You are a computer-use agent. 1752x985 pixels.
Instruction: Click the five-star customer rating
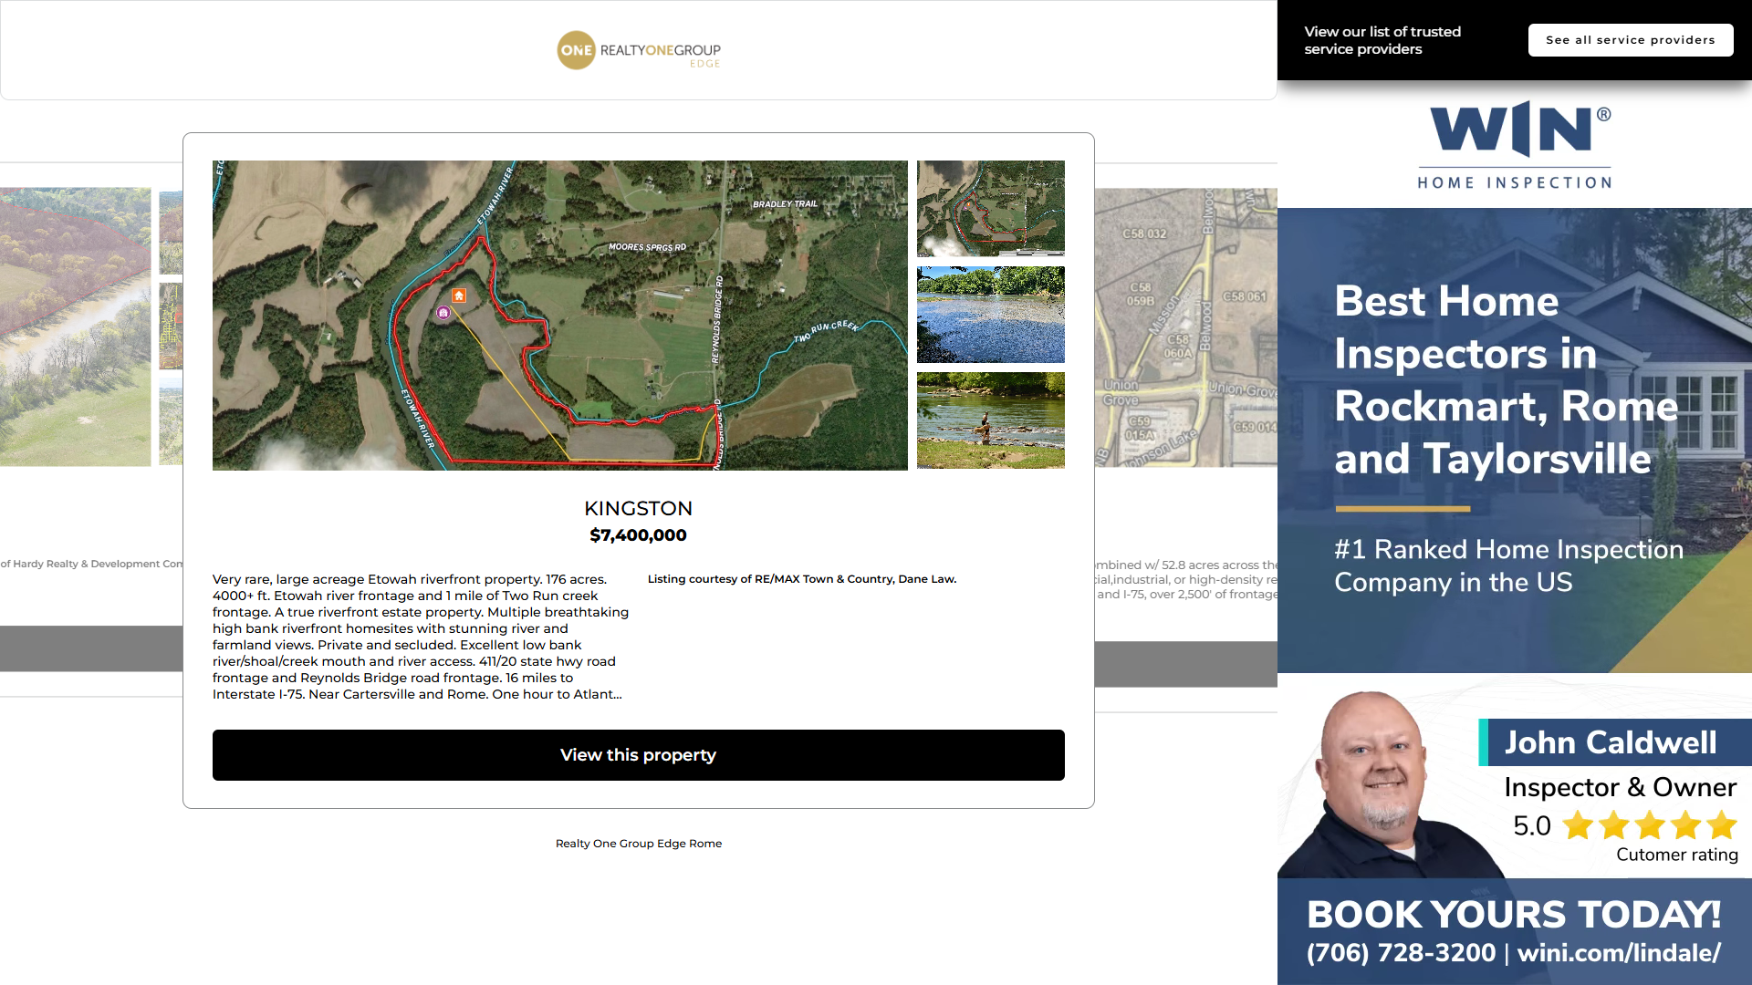click(x=1649, y=826)
